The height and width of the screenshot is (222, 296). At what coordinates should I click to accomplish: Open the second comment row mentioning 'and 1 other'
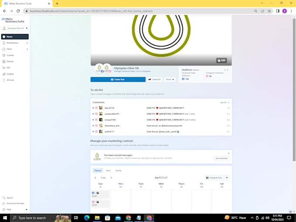tap(161, 114)
